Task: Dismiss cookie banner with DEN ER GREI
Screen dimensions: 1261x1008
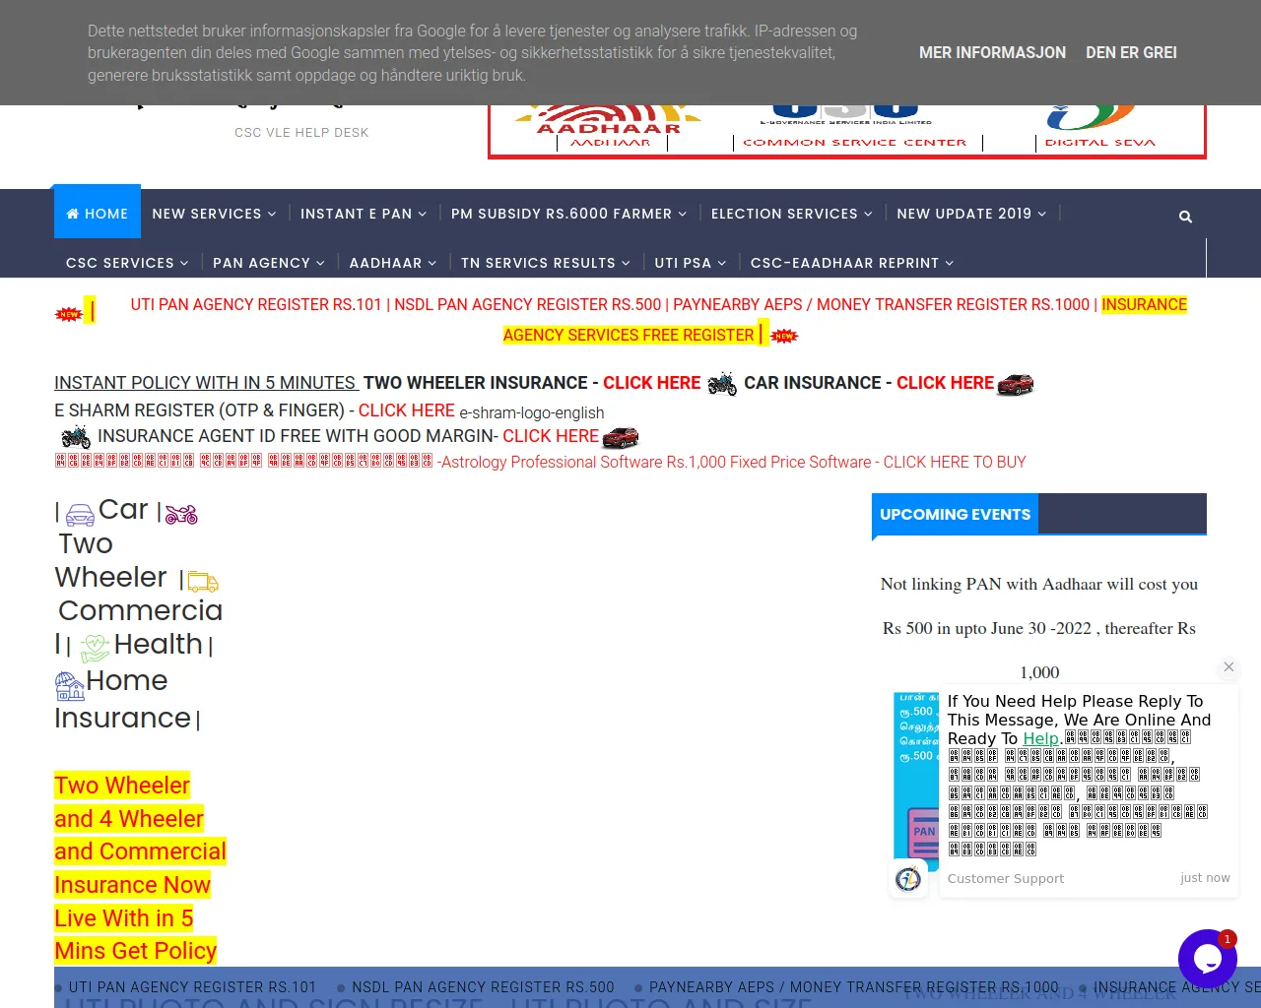Action: pos(1131,53)
